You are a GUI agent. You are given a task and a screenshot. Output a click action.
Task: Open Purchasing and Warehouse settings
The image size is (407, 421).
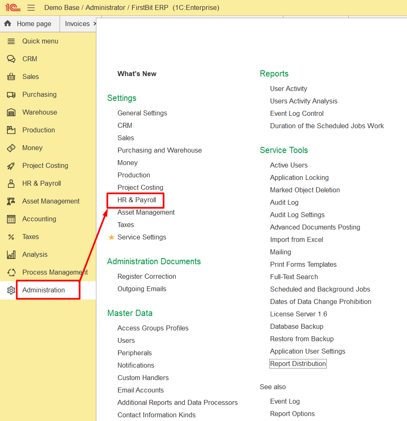160,150
